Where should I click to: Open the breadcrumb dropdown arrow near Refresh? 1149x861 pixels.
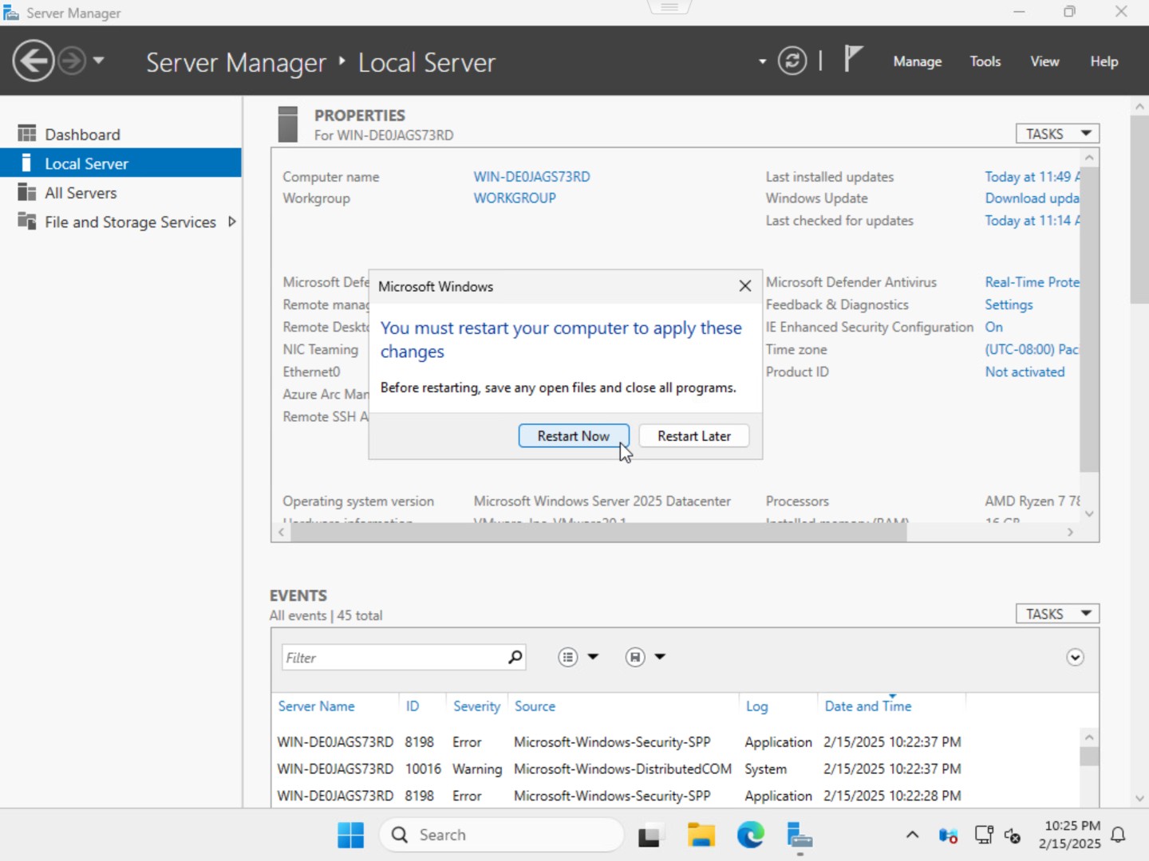pyautogui.click(x=762, y=61)
